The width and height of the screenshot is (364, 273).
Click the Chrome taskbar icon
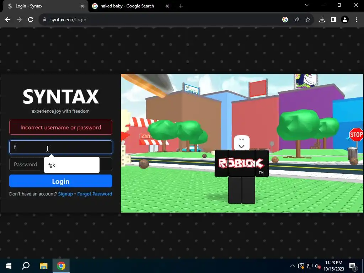[x=61, y=266]
